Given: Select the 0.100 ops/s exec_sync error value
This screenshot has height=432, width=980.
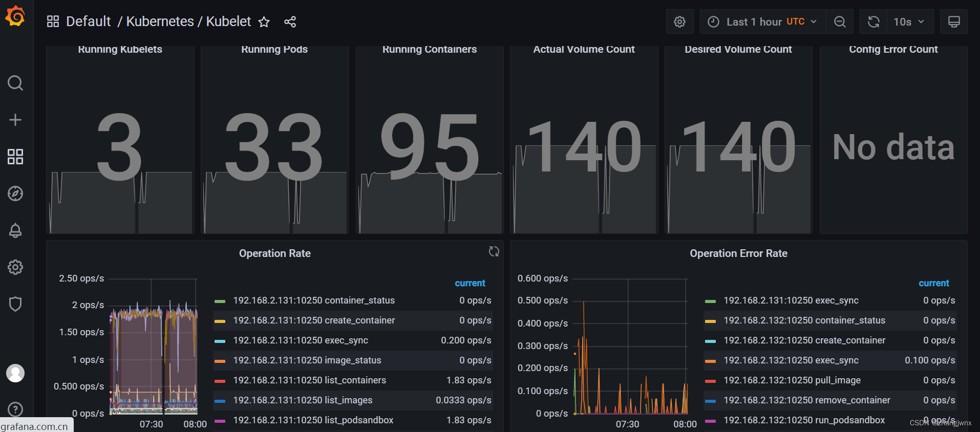Looking at the screenshot, I should [x=930, y=360].
